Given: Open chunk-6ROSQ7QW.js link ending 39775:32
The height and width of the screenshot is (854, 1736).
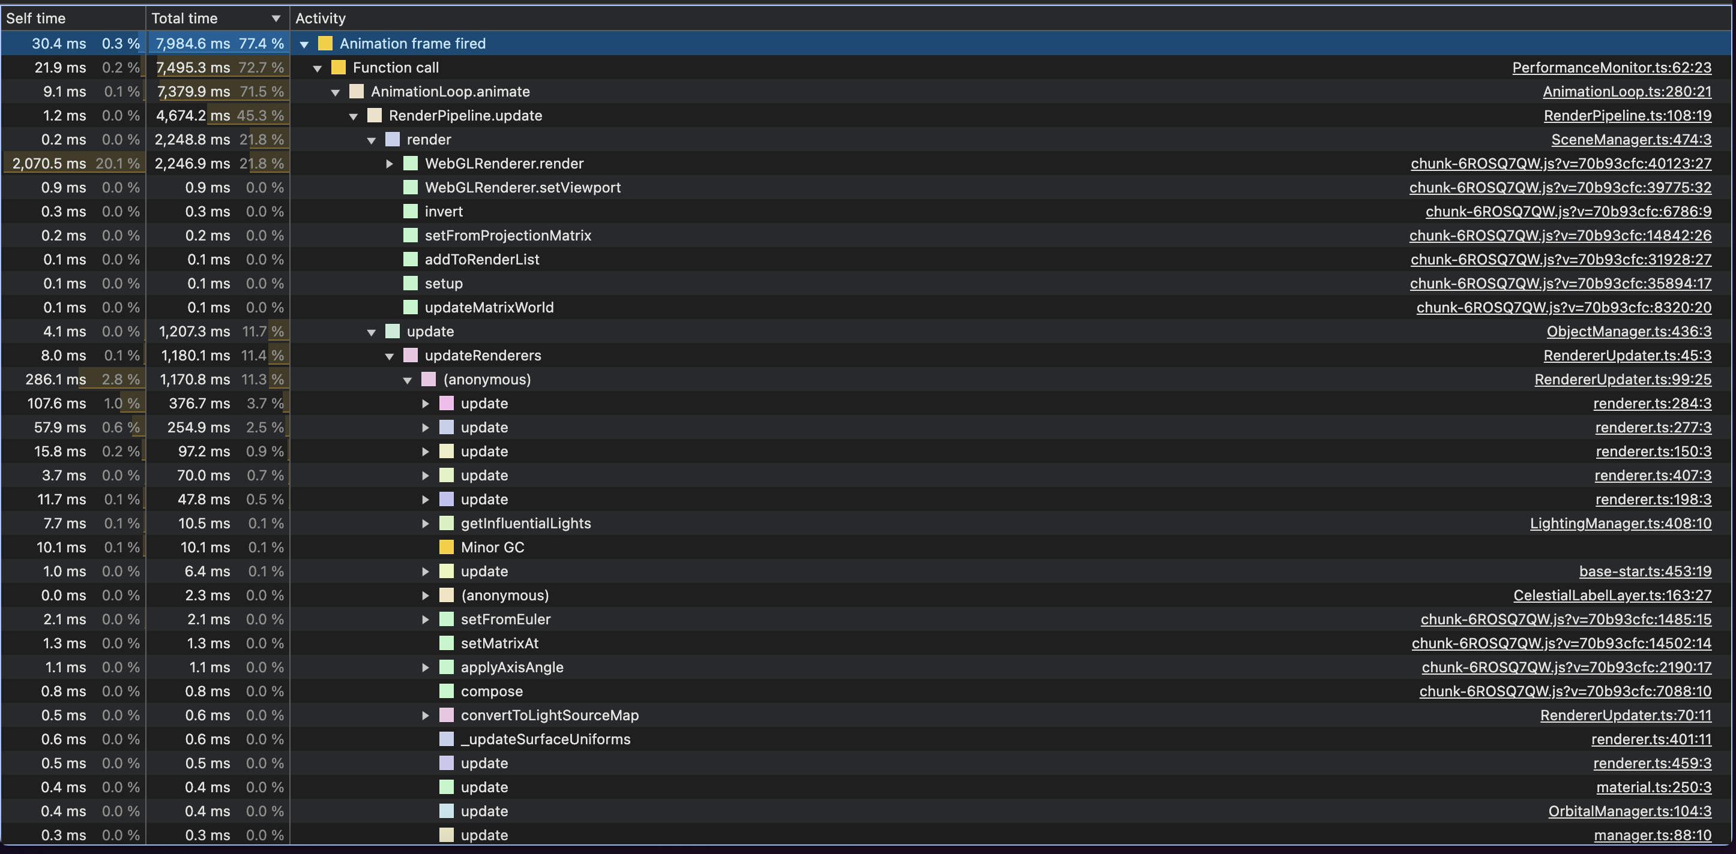Looking at the screenshot, I should (1560, 187).
